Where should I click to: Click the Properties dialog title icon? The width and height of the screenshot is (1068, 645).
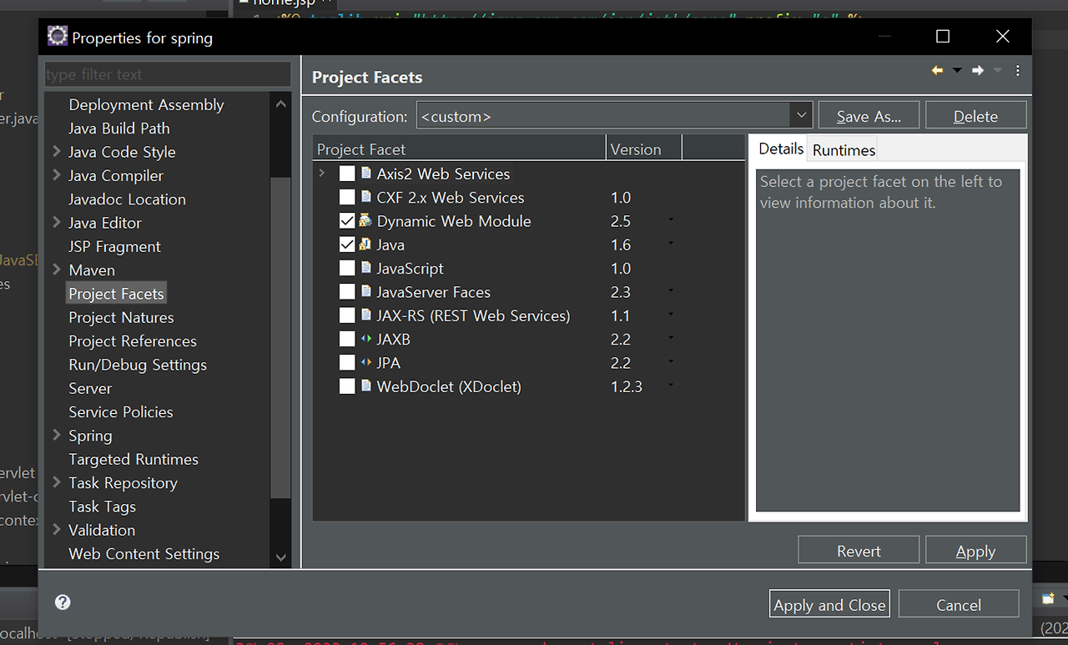click(x=57, y=37)
